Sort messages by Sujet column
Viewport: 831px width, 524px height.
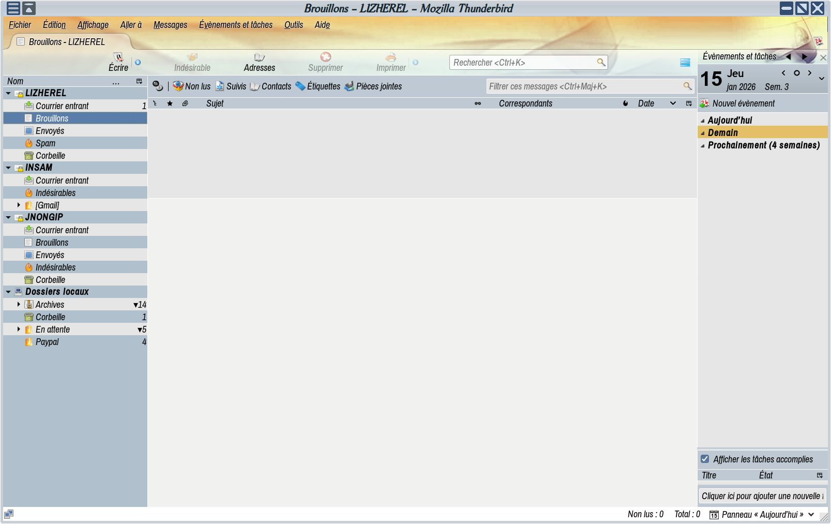(215, 103)
